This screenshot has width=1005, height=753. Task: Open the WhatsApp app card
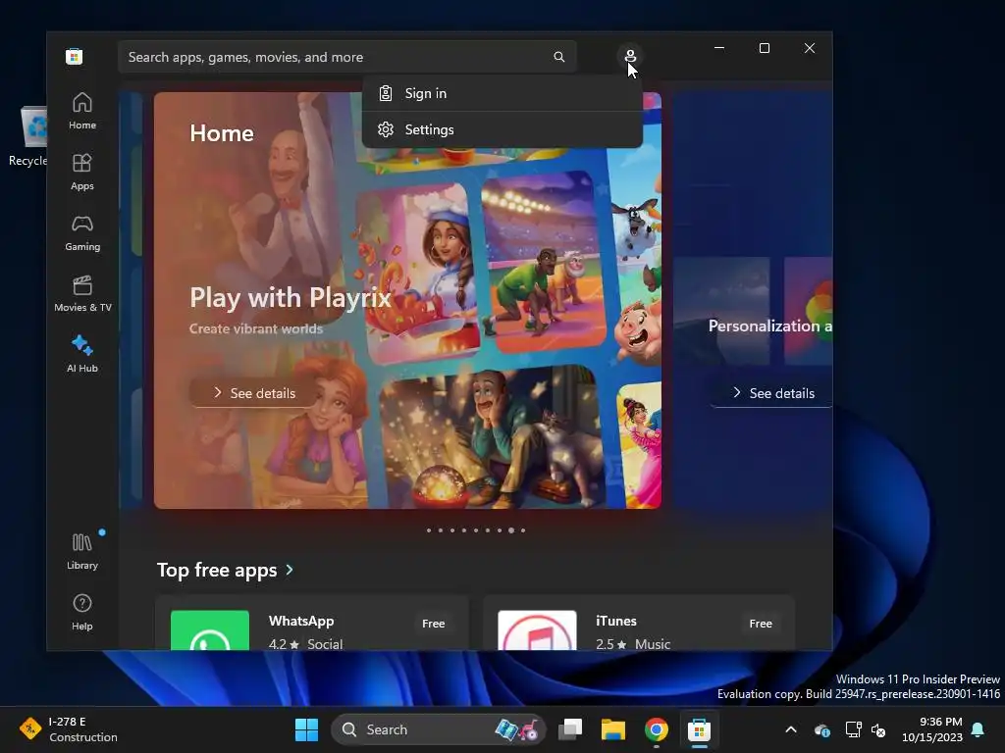click(x=312, y=623)
